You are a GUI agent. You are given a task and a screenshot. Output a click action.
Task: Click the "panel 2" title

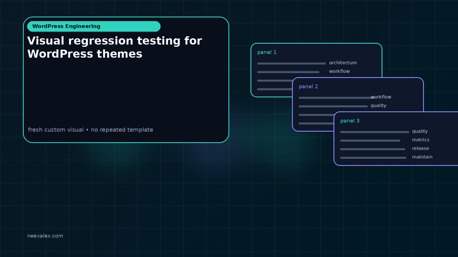click(308, 87)
